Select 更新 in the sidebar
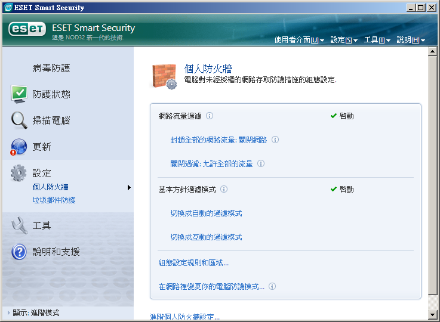 pyautogui.click(x=42, y=147)
